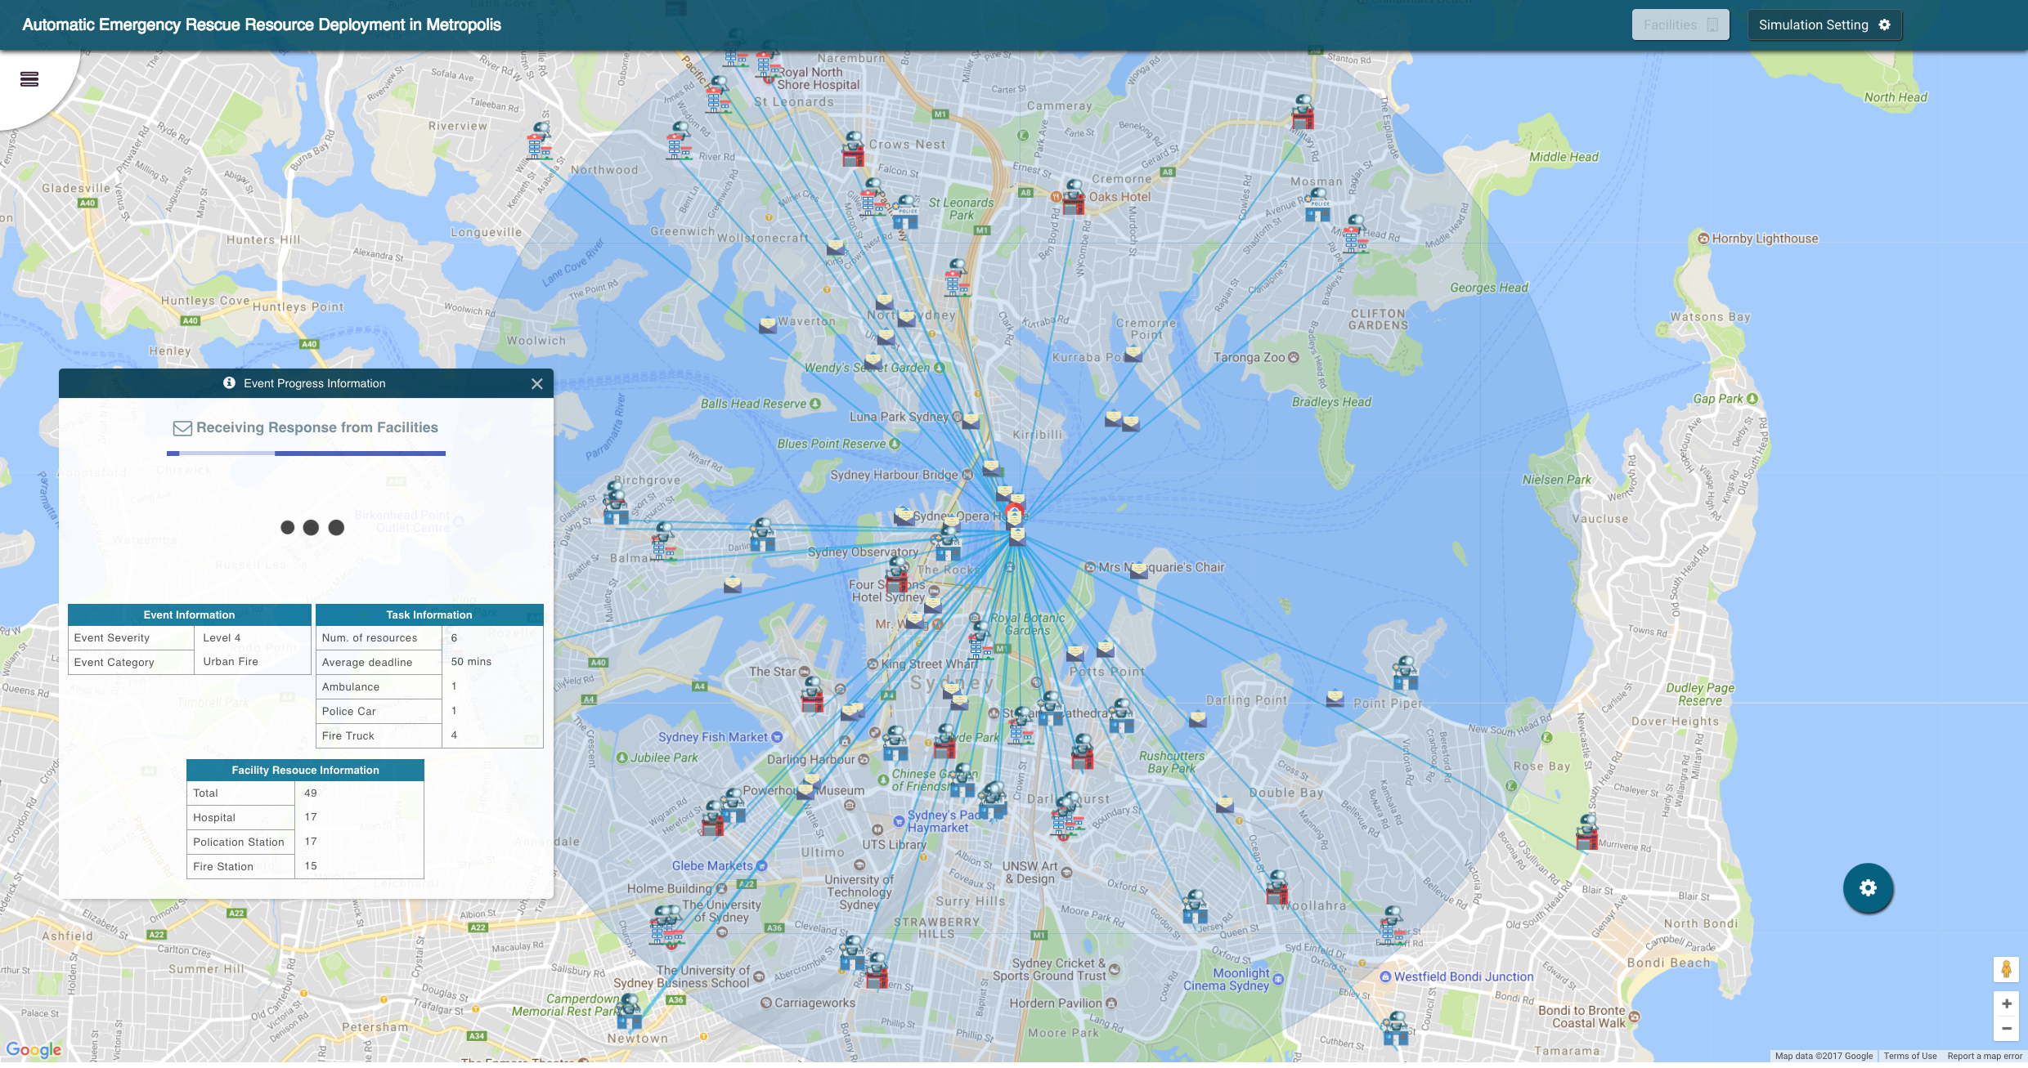Screen dimensions: 2028x1068
Task: Click the Simulation Setting button
Action: coord(1824,25)
